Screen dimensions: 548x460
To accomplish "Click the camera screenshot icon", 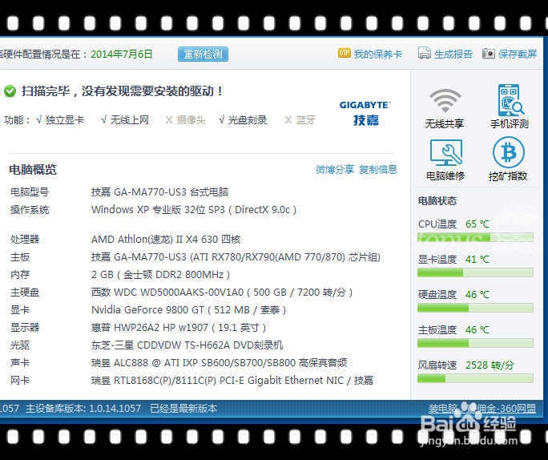I will pyautogui.click(x=489, y=54).
